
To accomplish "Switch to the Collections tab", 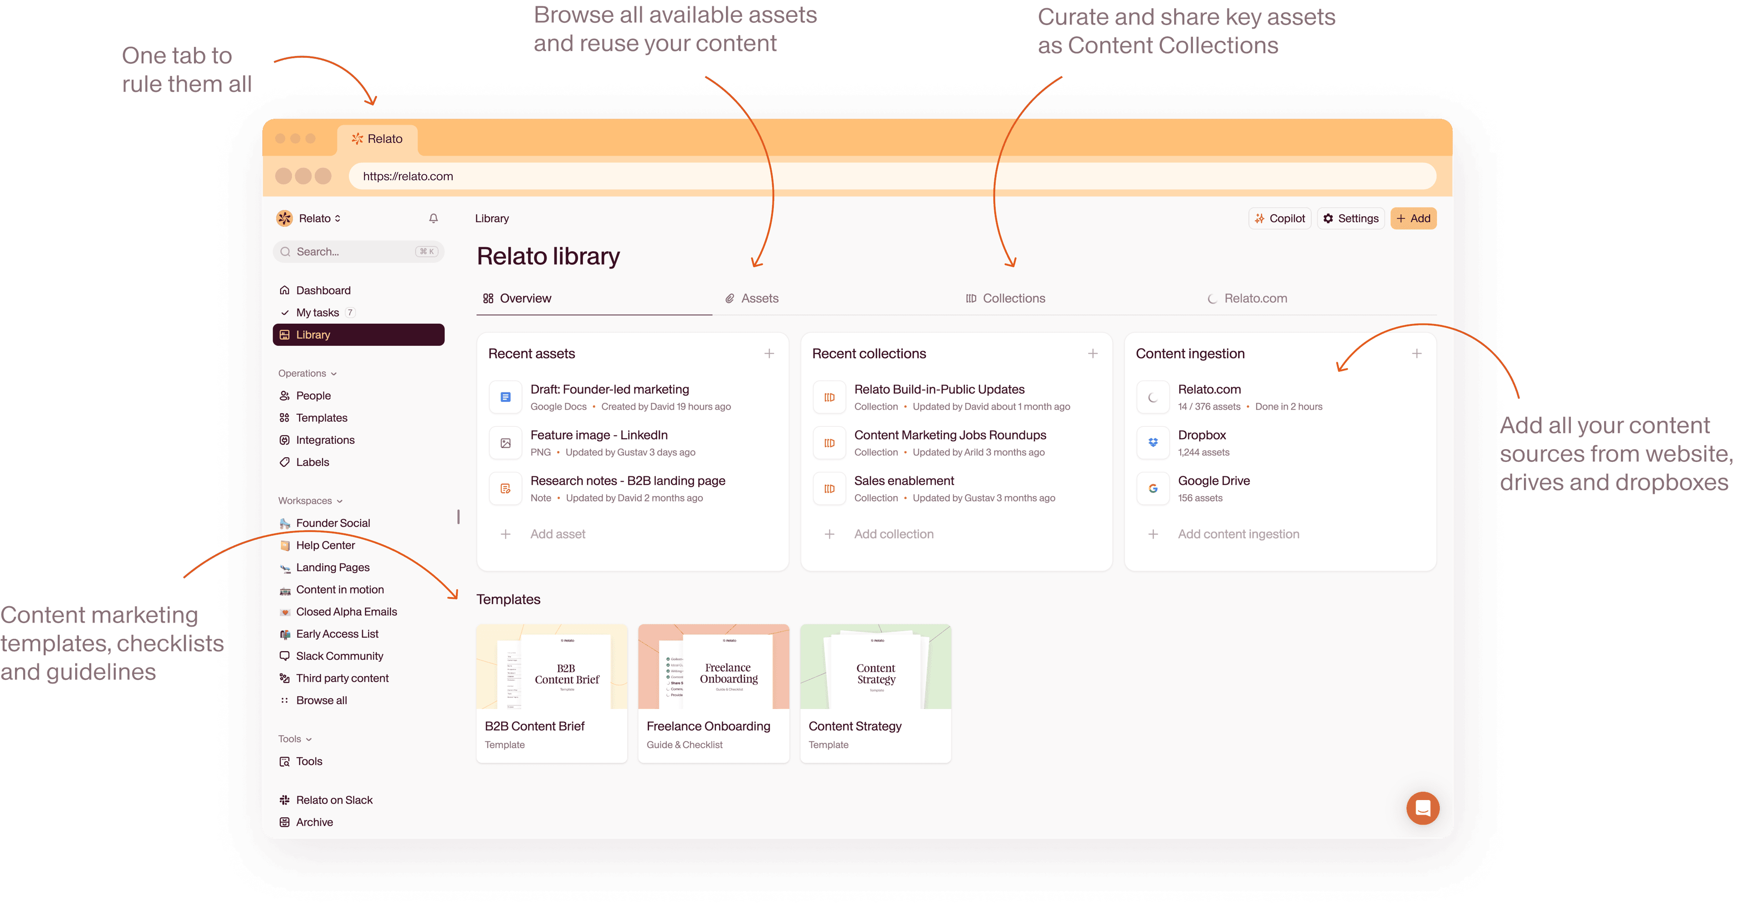I will (x=1013, y=298).
